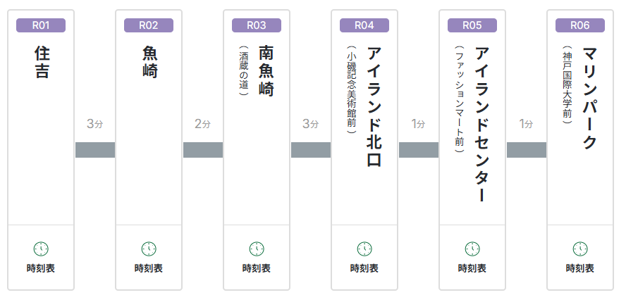Viewport: 626px width, 302px height.
Task: Click the clock icon under 住吉 station
Action: point(41,248)
